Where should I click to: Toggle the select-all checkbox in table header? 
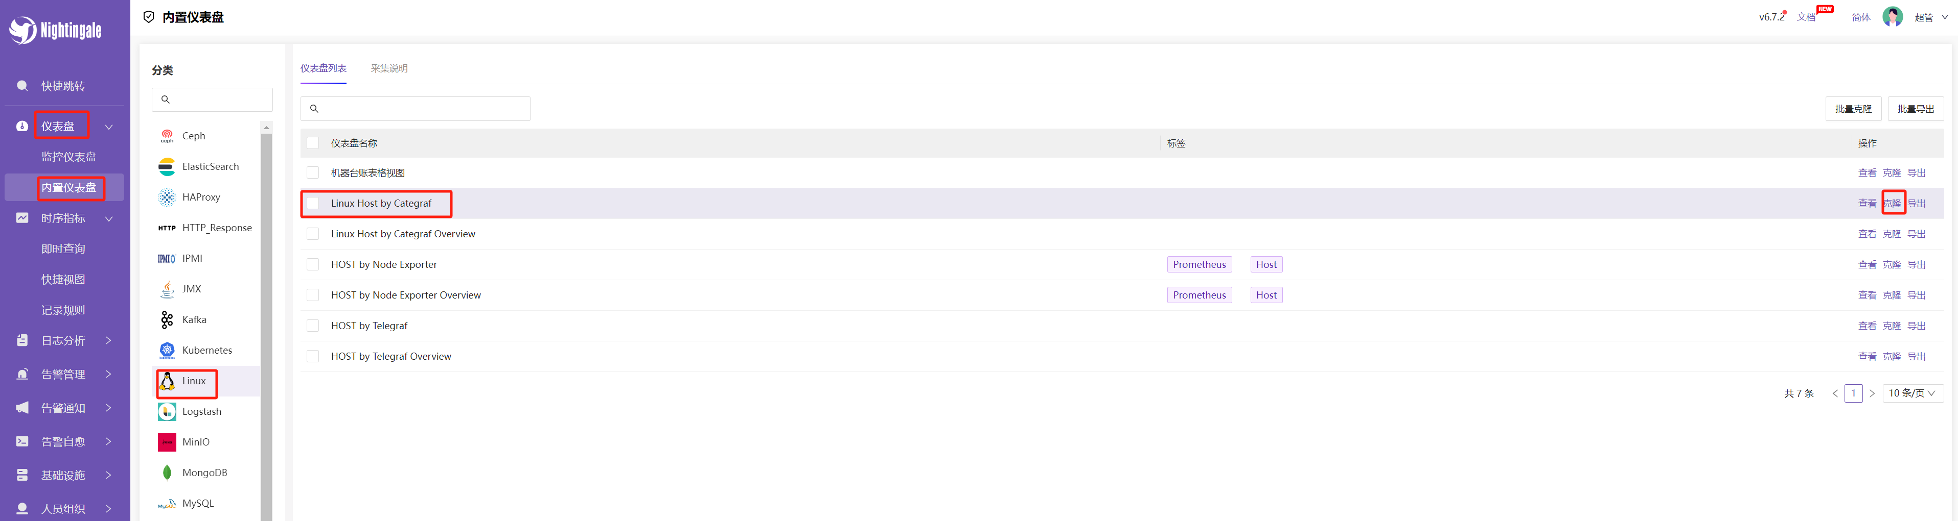coord(313,143)
